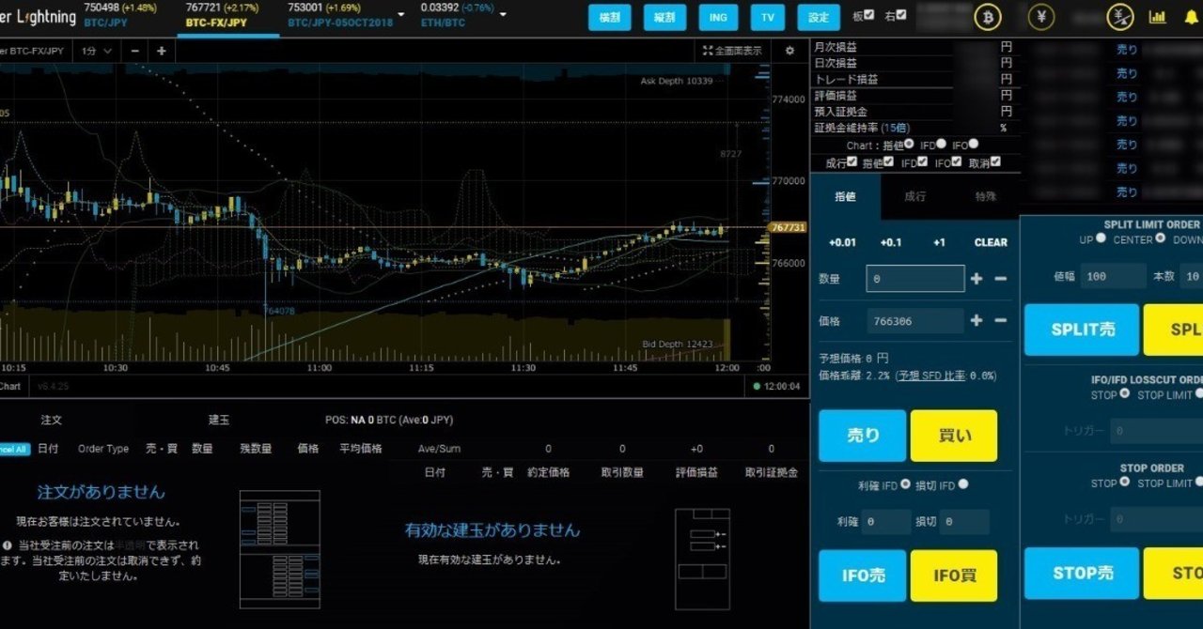Open the bar chart statistics icon top right
Image resolution: width=1203 pixels, height=629 pixels.
tap(1158, 17)
